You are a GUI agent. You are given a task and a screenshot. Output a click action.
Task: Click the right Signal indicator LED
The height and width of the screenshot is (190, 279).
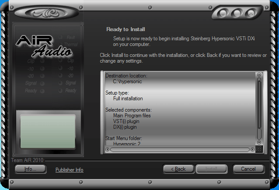60,83
